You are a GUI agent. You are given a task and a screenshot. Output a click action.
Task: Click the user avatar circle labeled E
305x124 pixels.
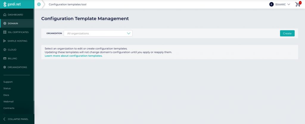[271, 4]
